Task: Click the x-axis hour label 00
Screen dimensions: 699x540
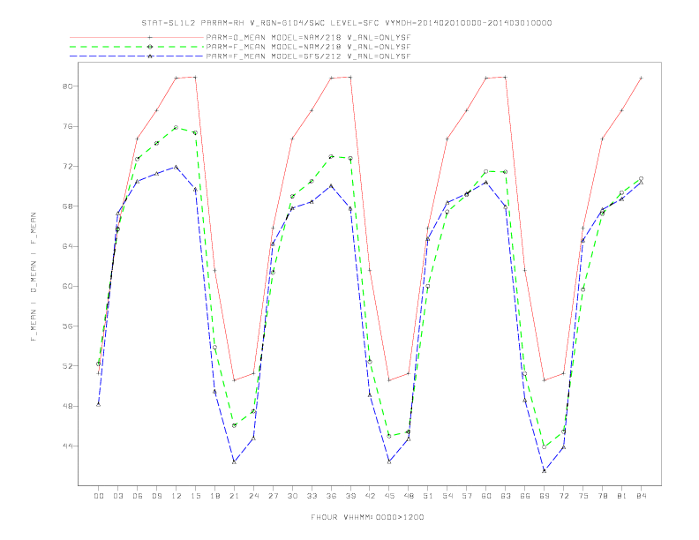Action: point(99,496)
